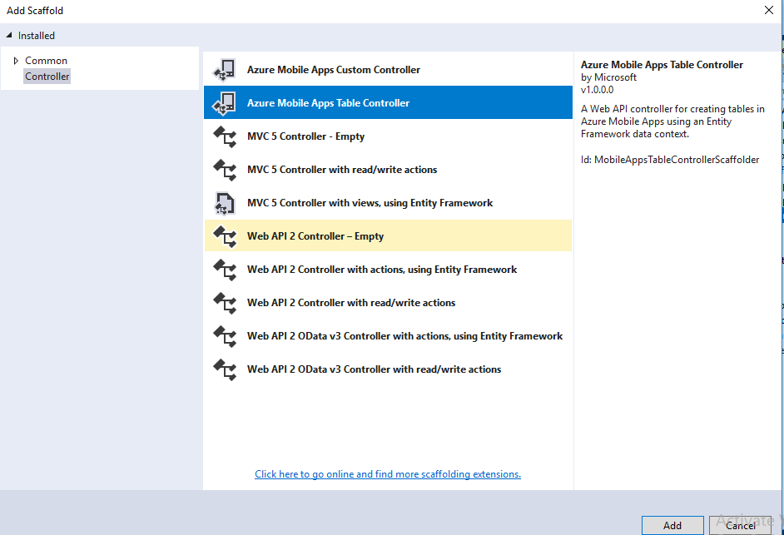Screen dimensions: 784x535
Task: Collapse the Installed section
Action: click(x=9, y=36)
